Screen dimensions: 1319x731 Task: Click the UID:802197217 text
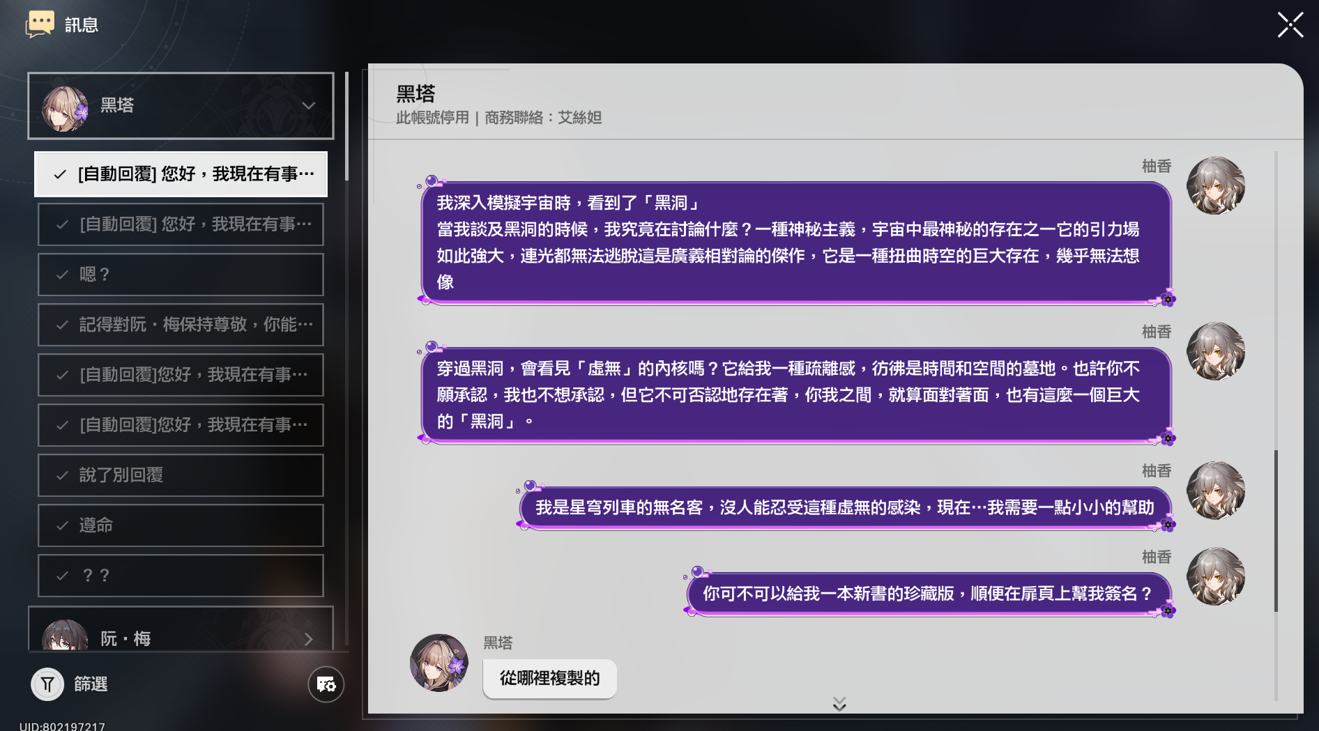coord(62,726)
